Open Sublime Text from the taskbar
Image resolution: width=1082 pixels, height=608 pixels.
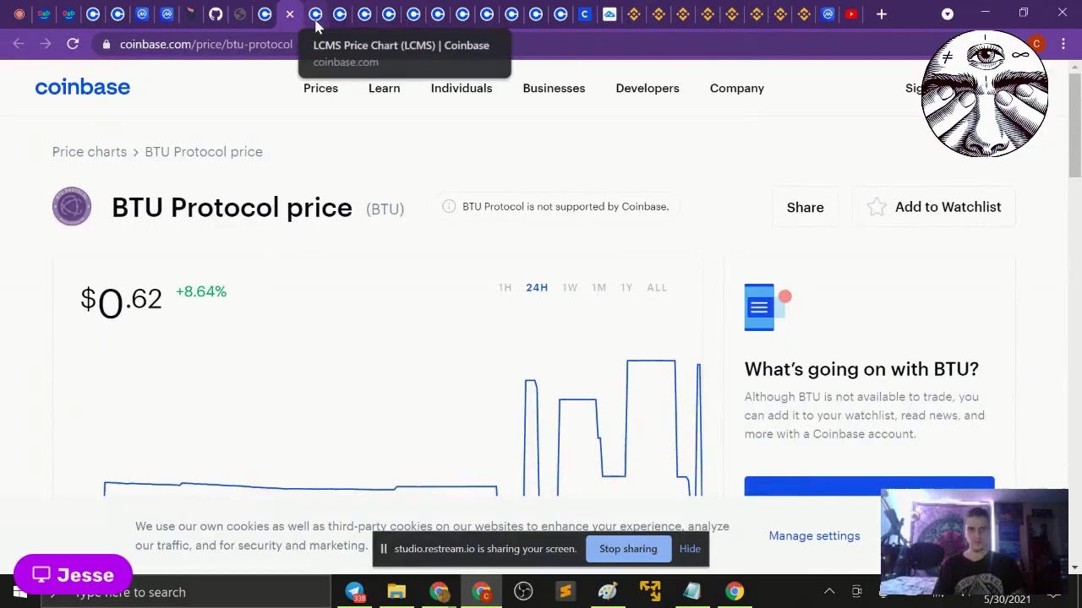tap(566, 591)
